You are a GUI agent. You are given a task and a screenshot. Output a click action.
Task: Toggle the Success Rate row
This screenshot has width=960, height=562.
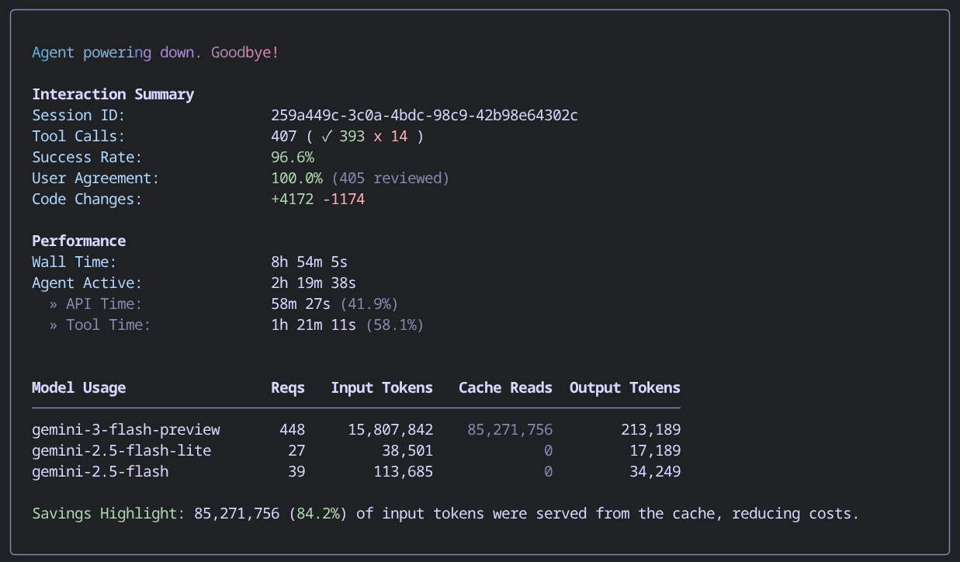86,157
